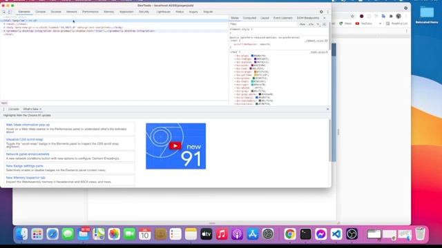The image size is (442, 248).
Task: Play the Chrome 91 What's New video
Action: [x=175, y=145]
